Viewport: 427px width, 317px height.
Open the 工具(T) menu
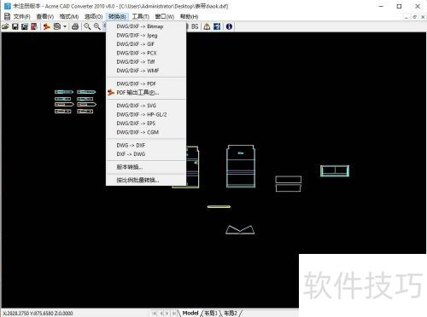141,17
